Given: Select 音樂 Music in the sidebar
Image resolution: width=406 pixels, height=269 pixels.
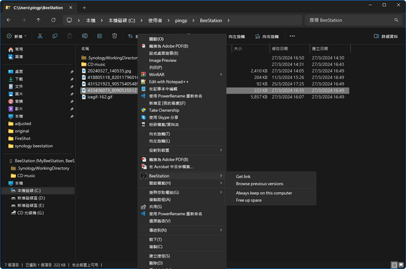Looking at the screenshot, I should (16, 101).
